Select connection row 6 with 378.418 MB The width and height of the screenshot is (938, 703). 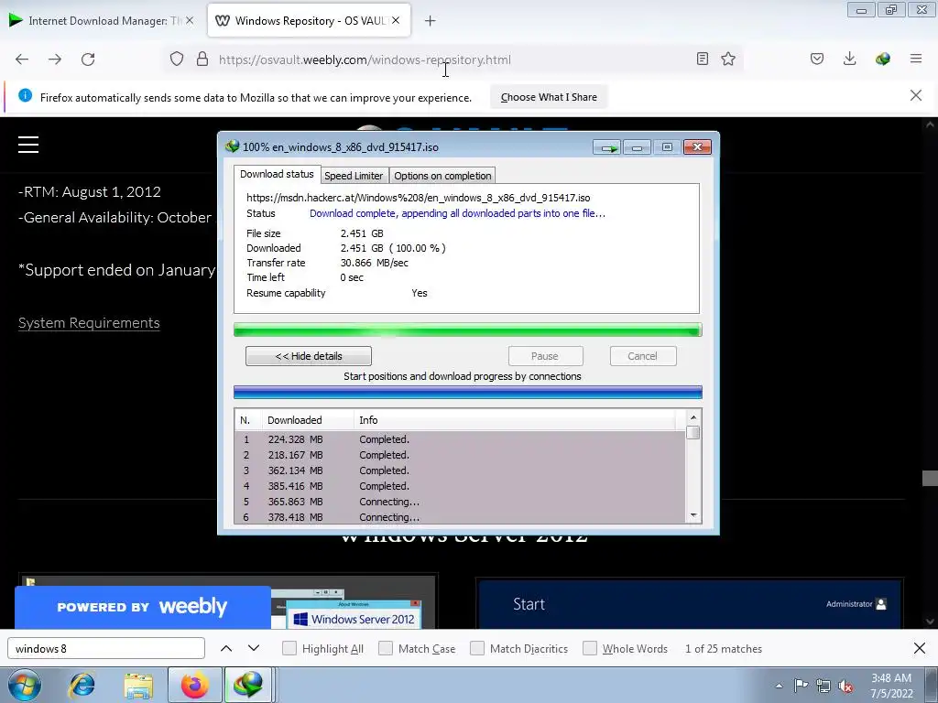tap(460, 517)
